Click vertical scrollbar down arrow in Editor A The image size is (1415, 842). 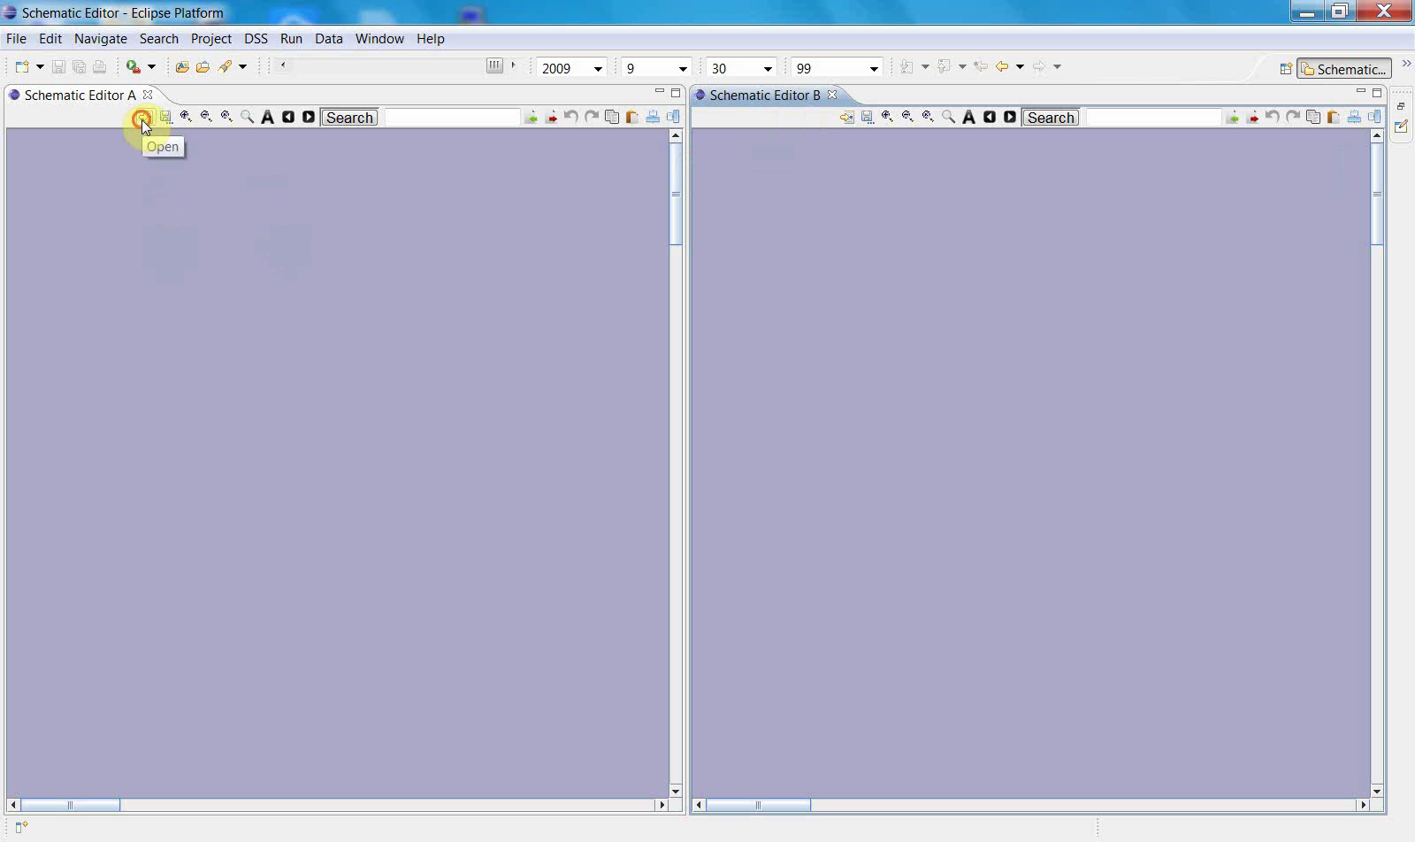point(676,792)
